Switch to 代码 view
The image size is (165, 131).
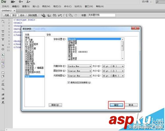7,15
